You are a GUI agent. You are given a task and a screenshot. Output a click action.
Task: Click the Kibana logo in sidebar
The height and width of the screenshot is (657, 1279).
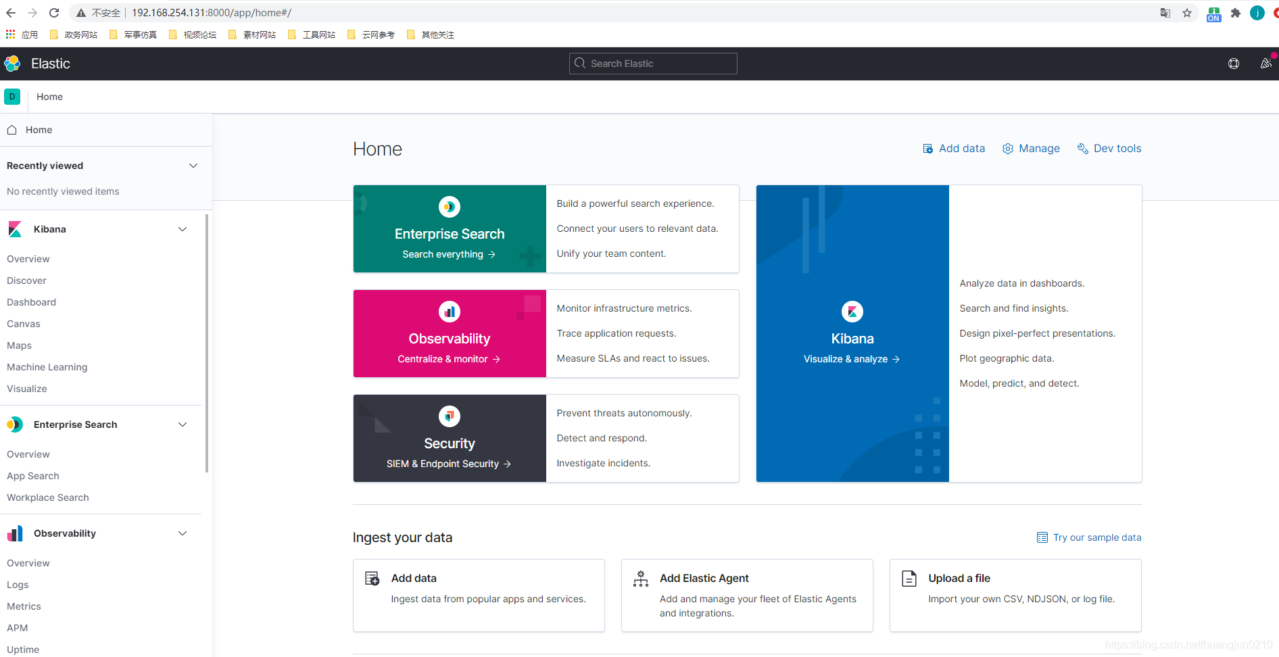(15, 229)
